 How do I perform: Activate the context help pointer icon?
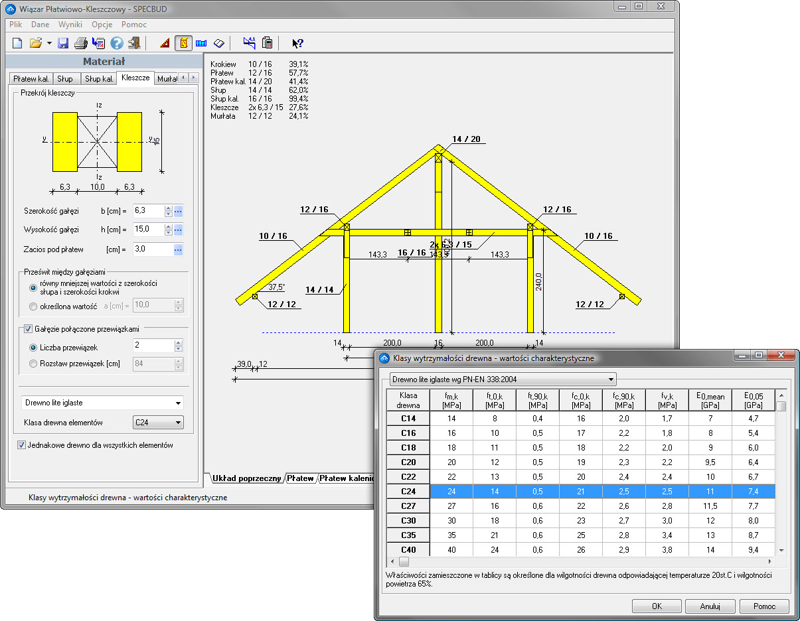click(297, 44)
